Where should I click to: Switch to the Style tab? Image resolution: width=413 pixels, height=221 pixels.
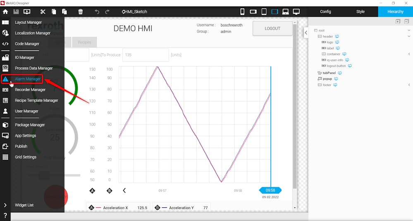(360, 12)
